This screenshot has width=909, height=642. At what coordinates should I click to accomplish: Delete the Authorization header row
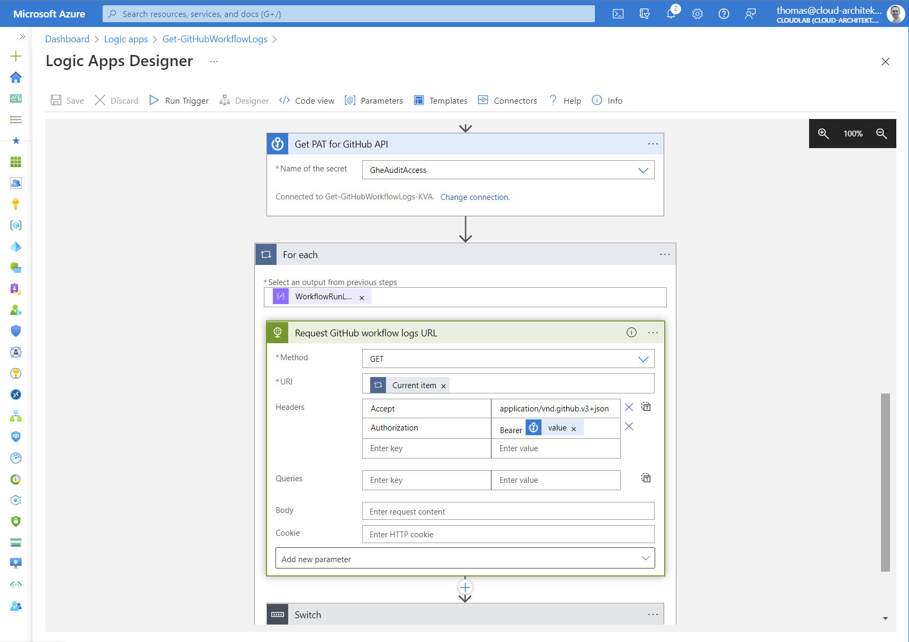click(x=629, y=426)
